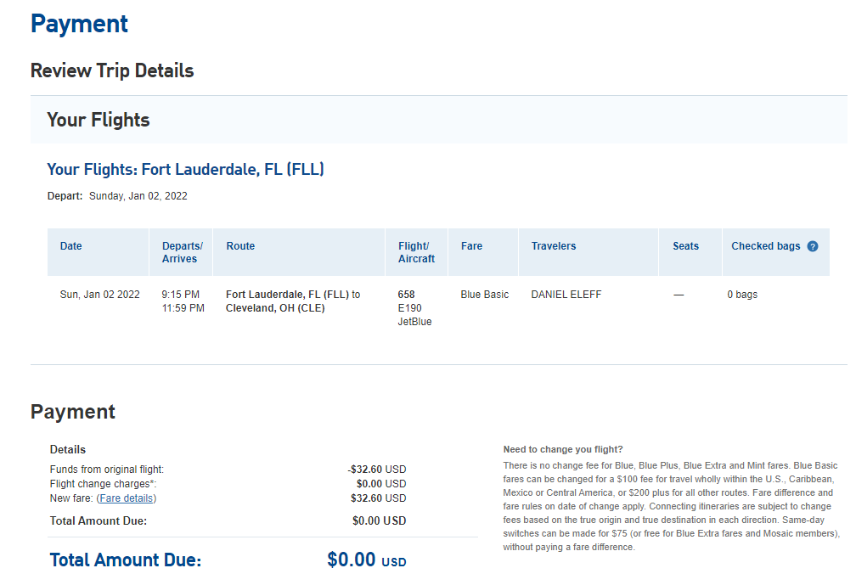Click the Review Trip Details heading
856x585 pixels.
[112, 70]
